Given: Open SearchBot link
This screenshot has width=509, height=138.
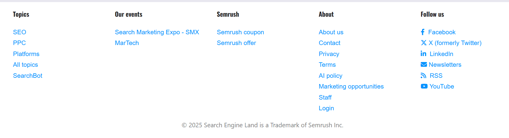Looking at the screenshot, I should [x=28, y=76].
